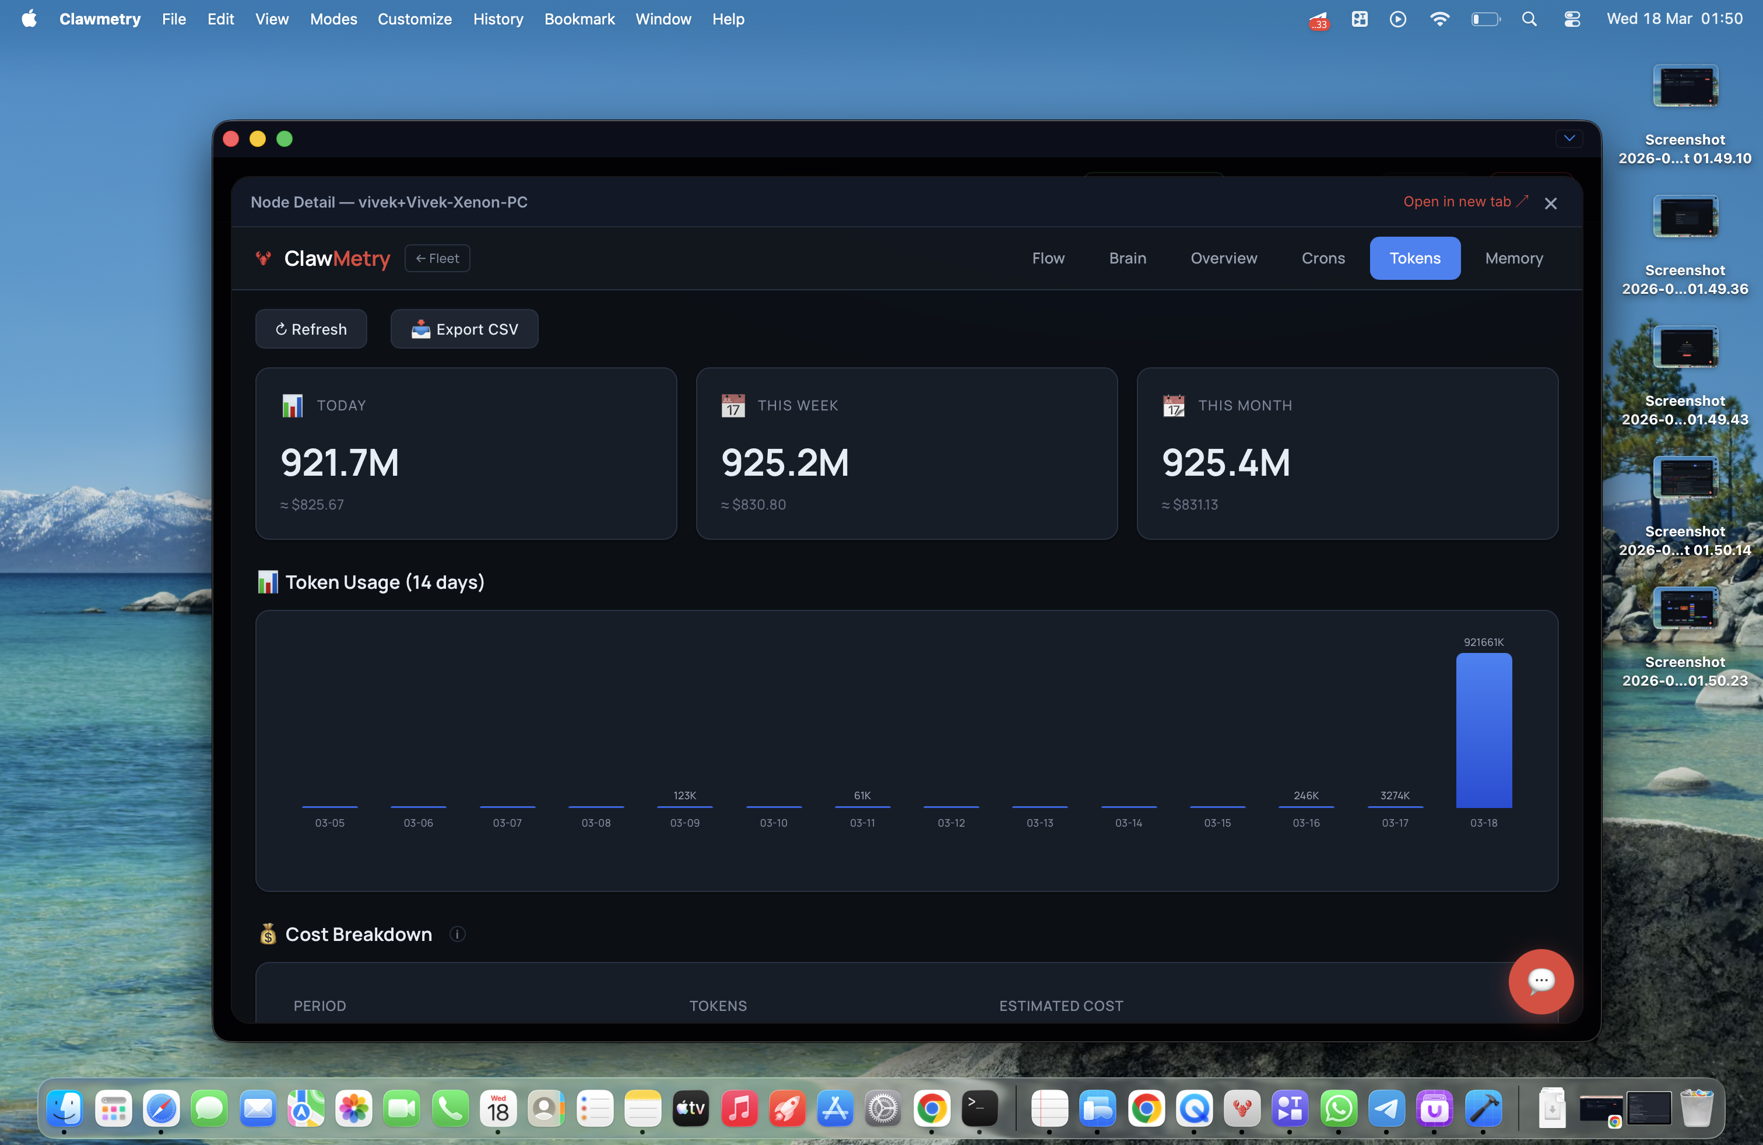Launch Telegram from the dock
This screenshot has width=1763, height=1145.
[1386, 1109]
